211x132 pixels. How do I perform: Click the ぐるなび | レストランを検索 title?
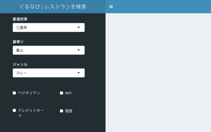53,7
